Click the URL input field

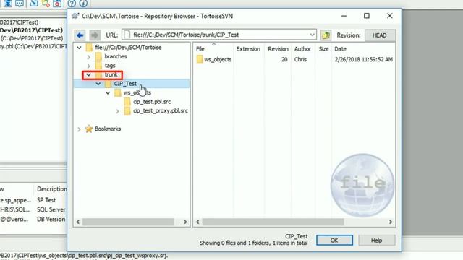pos(218,35)
